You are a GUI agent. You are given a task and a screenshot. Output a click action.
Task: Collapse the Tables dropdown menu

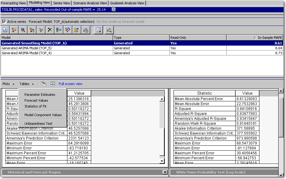point(27,84)
